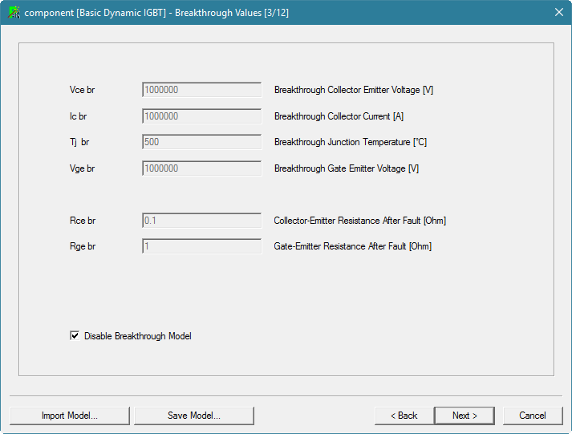The height and width of the screenshot is (434, 572).
Task: Go back using the Back button
Action: coord(404,416)
